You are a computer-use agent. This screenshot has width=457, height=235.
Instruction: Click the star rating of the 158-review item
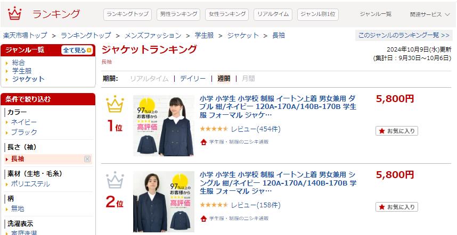click(214, 205)
